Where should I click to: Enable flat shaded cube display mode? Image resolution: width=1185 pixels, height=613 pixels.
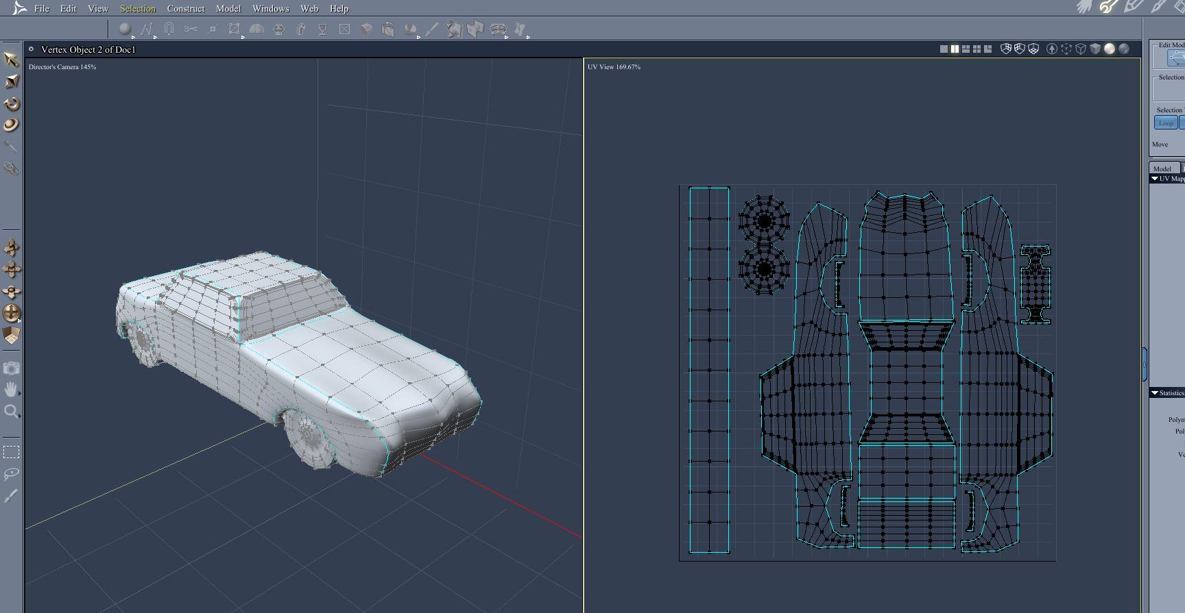point(1095,49)
